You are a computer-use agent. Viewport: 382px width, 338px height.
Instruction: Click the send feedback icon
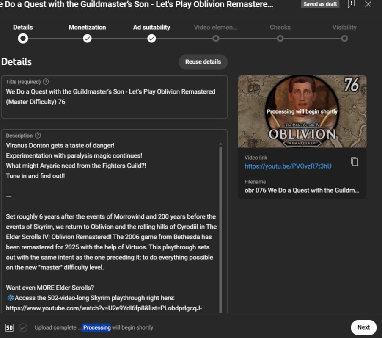pyautogui.click(x=351, y=4)
